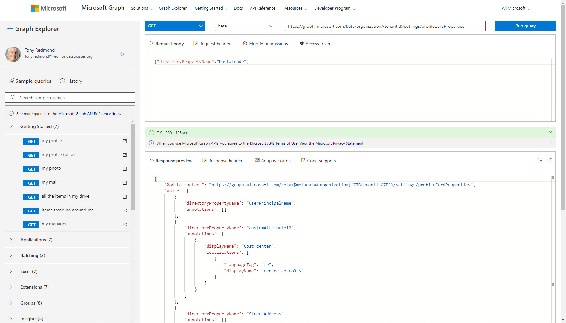Open the API Reference nav link

[x=262, y=8]
